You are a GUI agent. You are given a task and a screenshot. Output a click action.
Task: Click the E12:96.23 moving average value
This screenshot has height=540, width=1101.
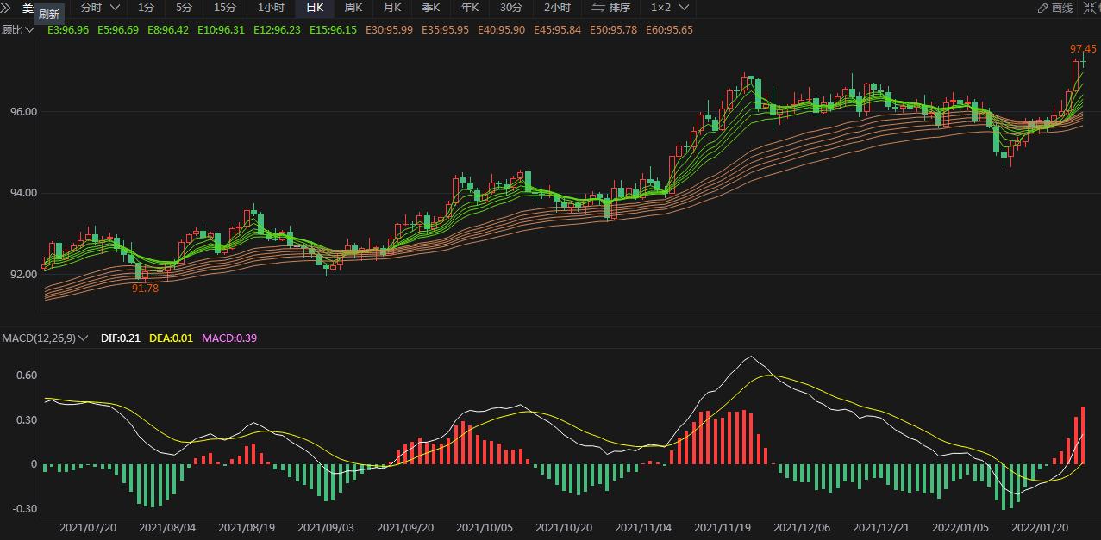277,29
